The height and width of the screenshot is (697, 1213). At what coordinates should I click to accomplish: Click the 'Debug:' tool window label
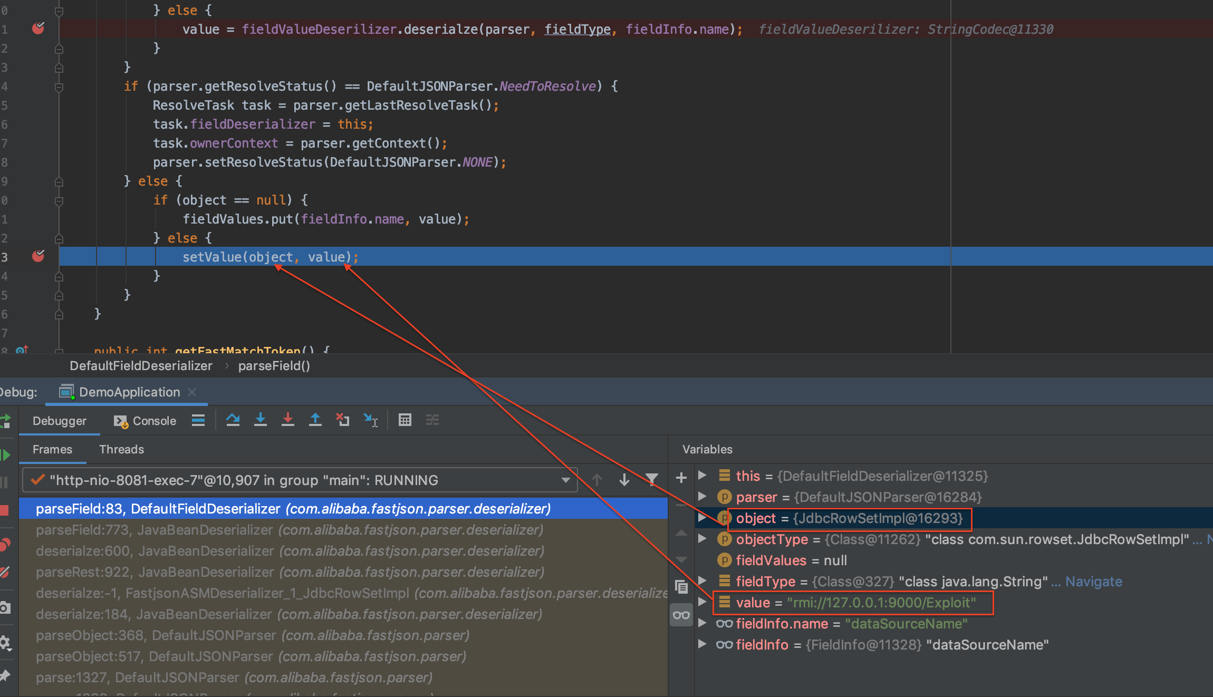tap(18, 392)
